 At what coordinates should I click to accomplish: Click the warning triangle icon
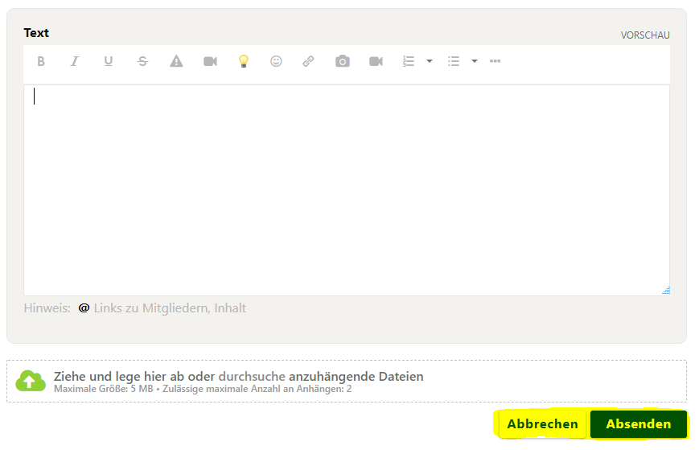tap(176, 61)
